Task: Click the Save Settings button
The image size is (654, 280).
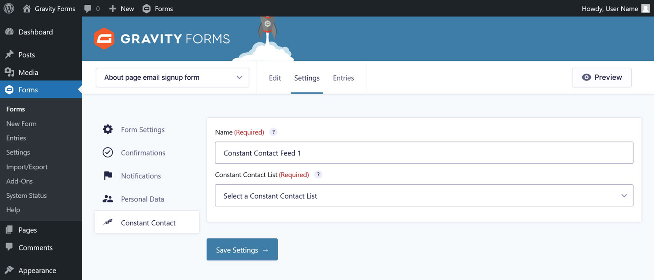Action: tap(242, 250)
